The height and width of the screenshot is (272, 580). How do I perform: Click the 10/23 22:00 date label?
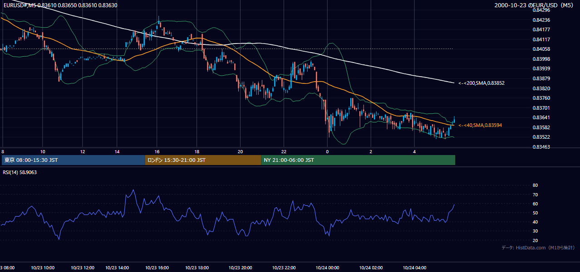click(x=284, y=268)
